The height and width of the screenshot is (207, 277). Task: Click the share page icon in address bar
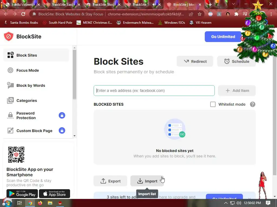pos(191,14)
